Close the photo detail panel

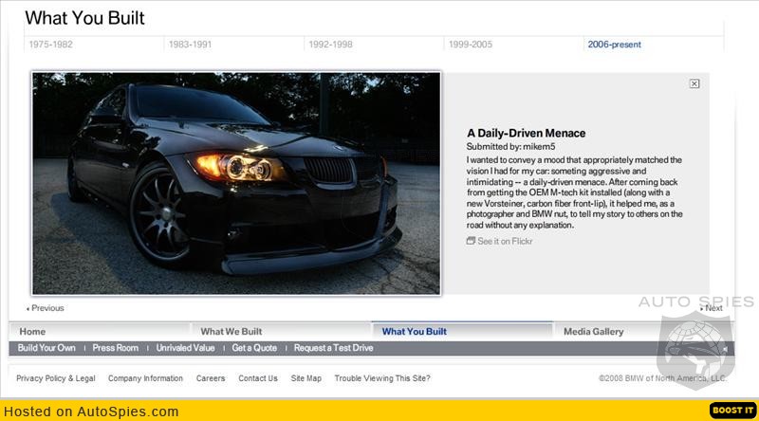(x=694, y=83)
